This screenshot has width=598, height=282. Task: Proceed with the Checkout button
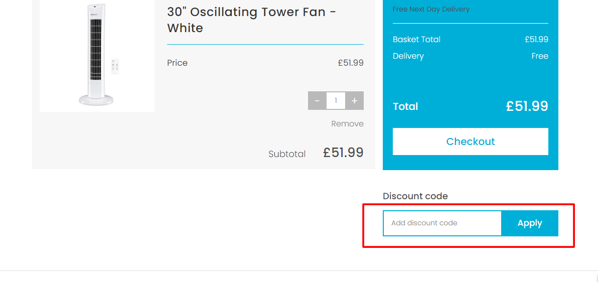click(x=470, y=141)
